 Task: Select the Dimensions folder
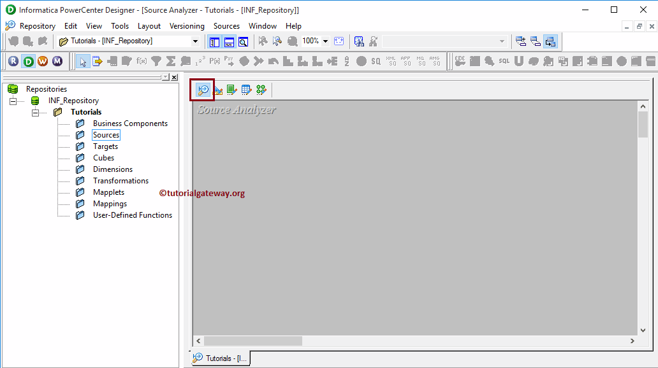pyautogui.click(x=113, y=169)
